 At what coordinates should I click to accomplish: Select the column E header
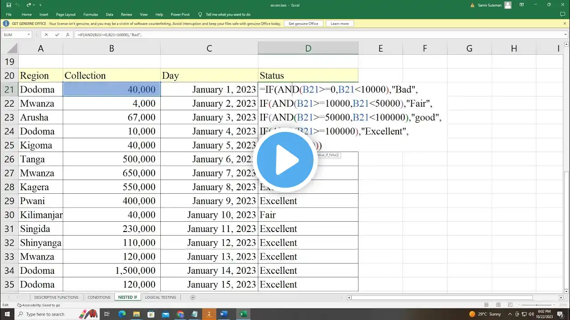(380, 48)
